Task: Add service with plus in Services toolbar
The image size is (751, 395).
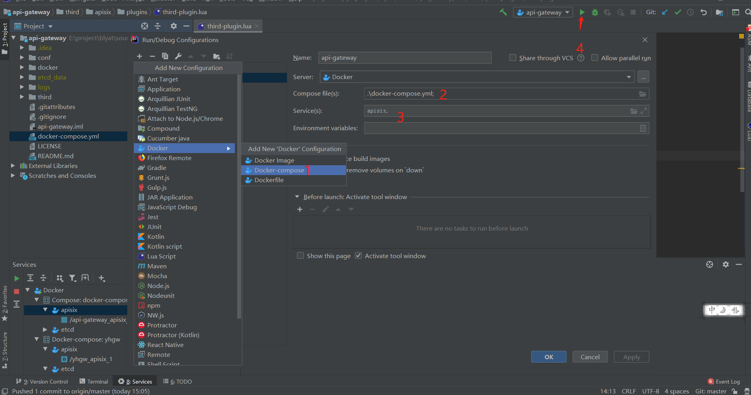Action: click(102, 278)
